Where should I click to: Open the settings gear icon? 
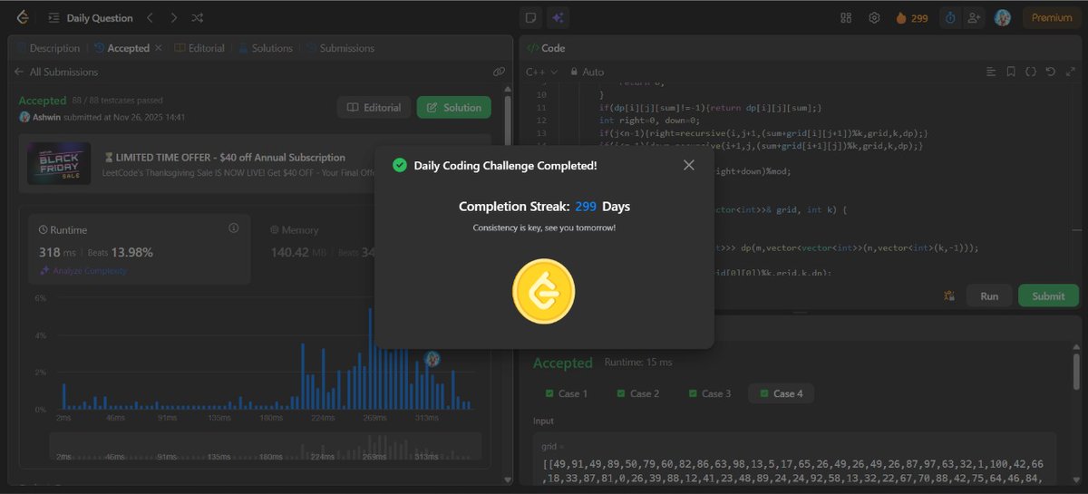(x=874, y=17)
